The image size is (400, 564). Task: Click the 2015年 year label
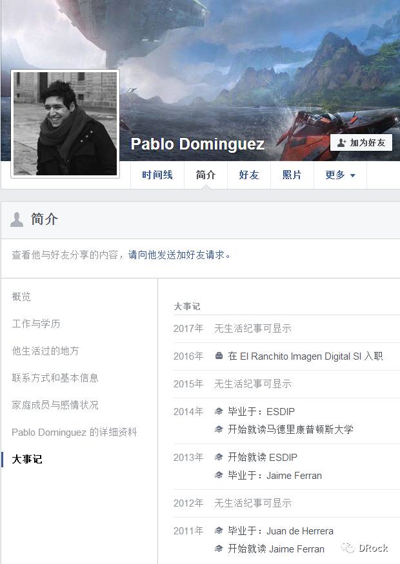point(188,384)
